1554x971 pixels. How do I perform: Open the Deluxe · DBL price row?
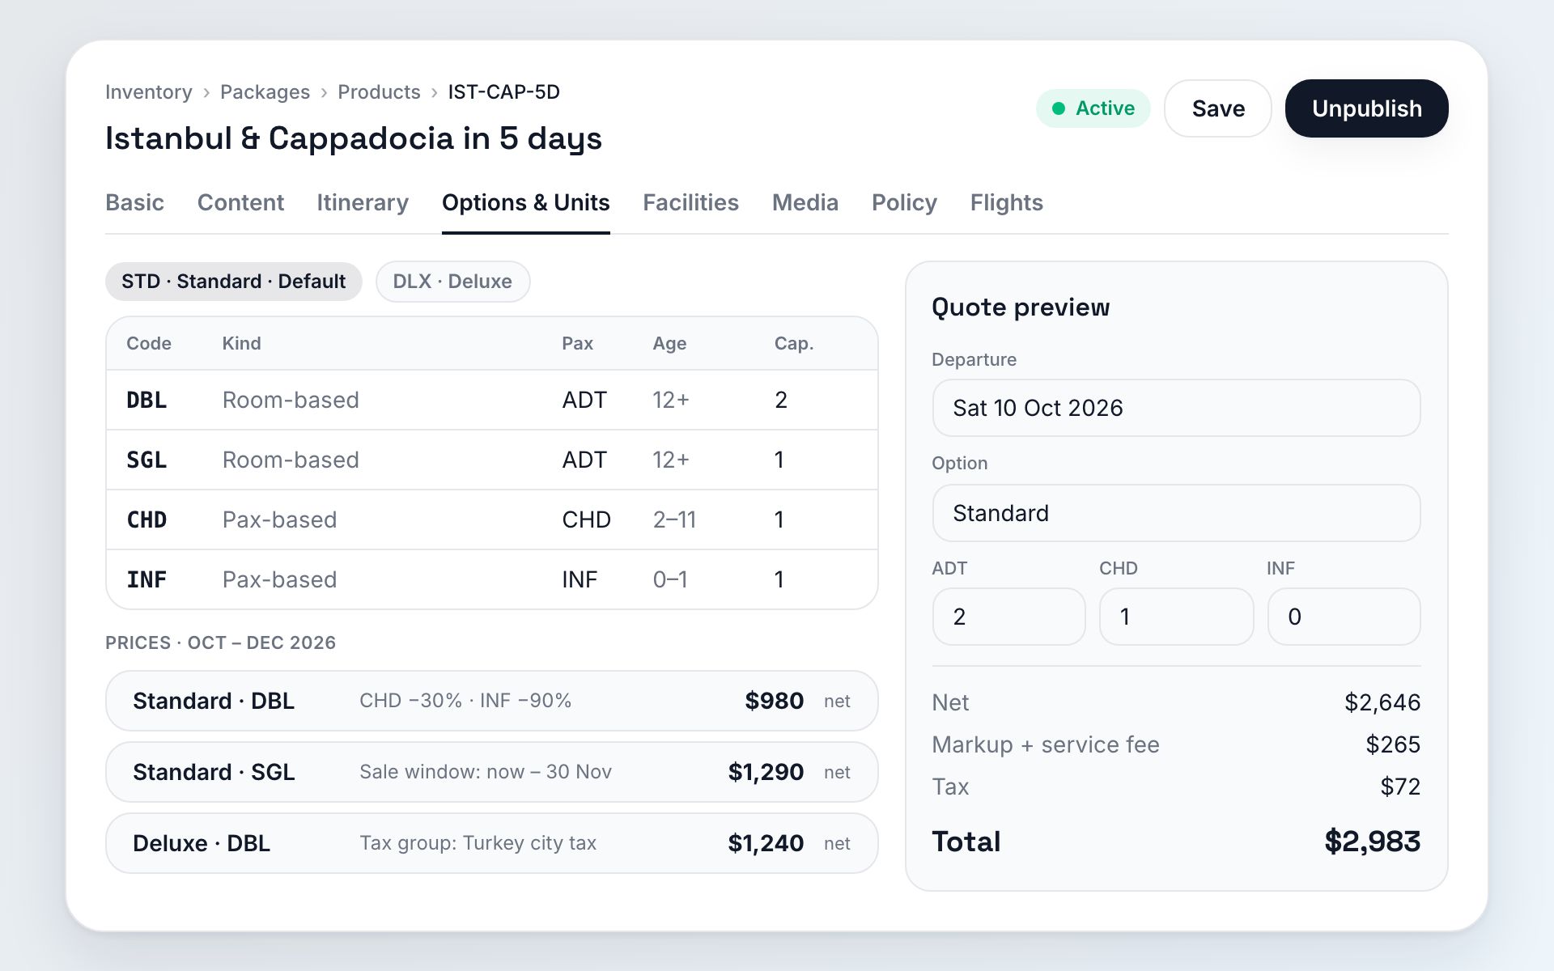(x=492, y=843)
